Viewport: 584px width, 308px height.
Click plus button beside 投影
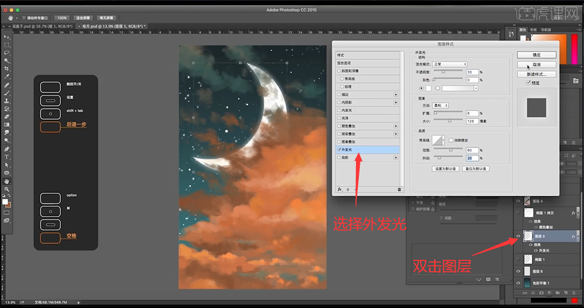pos(396,157)
